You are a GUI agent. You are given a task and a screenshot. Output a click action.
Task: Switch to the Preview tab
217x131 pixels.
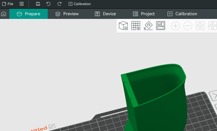67,14
